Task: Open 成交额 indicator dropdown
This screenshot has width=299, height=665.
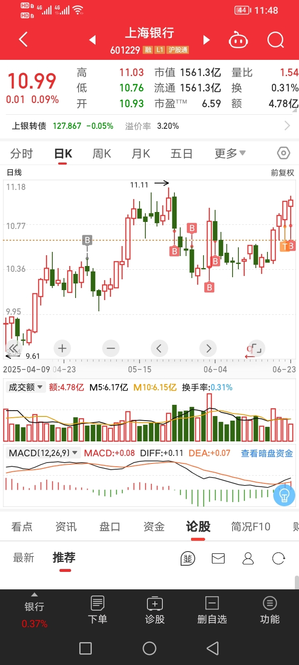Action: coord(25,387)
